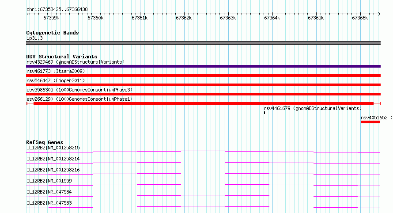Viewport: 393px width, 213px height.
Task: Open IL12RB2|NR_047584 transcript label
Action: click(x=49, y=192)
